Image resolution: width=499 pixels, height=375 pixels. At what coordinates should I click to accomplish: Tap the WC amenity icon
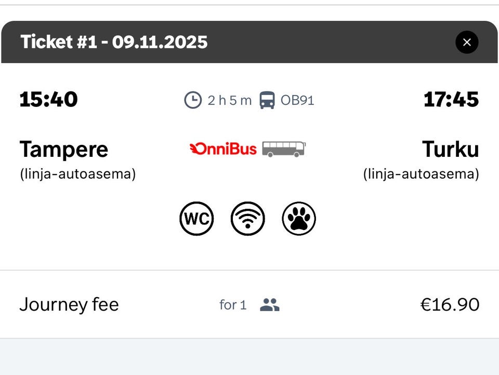pos(196,219)
